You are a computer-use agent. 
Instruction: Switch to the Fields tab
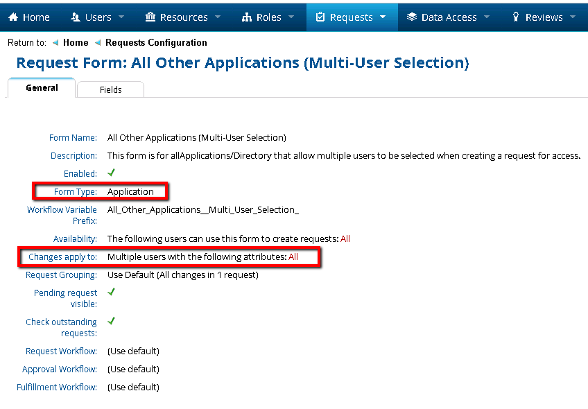tap(110, 89)
